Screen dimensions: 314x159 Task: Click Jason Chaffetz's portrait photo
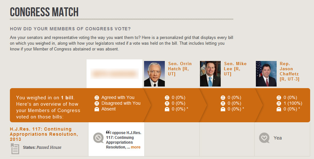tap(266, 74)
